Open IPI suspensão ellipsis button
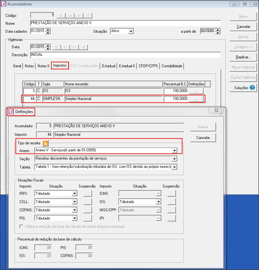The height and width of the screenshot is (270, 259). click(171, 218)
